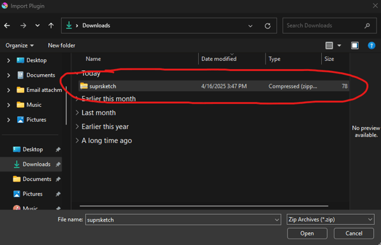Refresh the Downloads folder listing
This screenshot has height=245, width=381.
(267, 26)
